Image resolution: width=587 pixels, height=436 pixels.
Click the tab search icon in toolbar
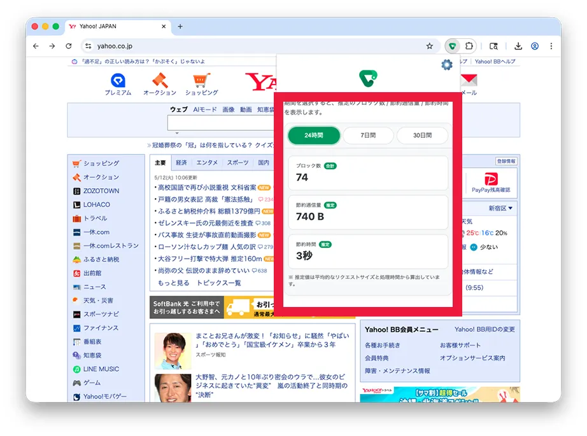click(494, 46)
